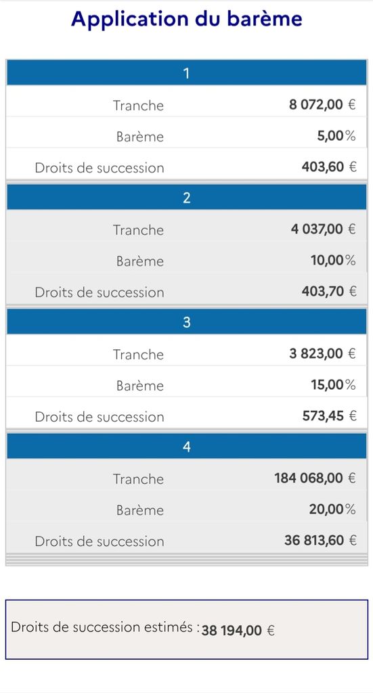The height and width of the screenshot is (693, 373).
Task: Click the 4 037,00 € tranche value
Action: (x=323, y=229)
